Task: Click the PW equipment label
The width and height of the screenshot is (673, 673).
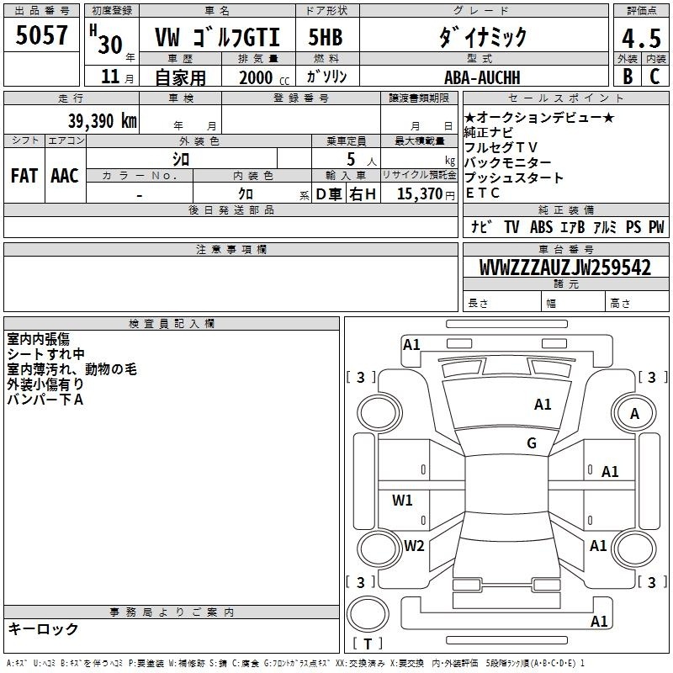Action: (656, 226)
